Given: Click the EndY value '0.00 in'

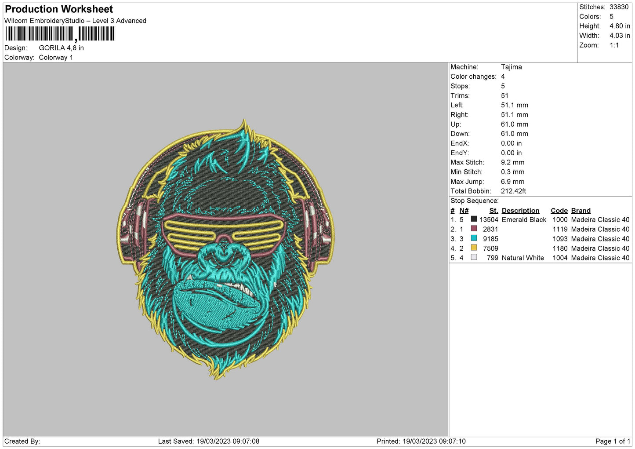Looking at the screenshot, I should point(512,153).
